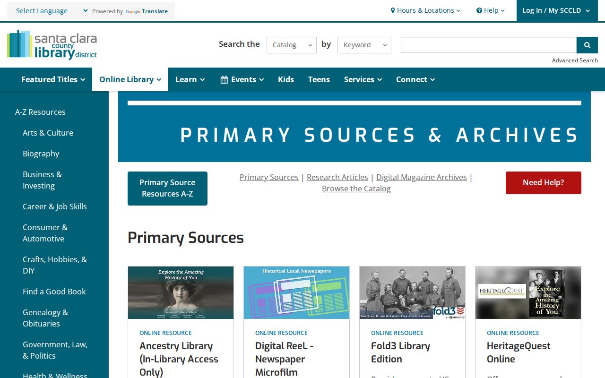Open Crafts, Hobbies, & DIY category

click(x=54, y=265)
